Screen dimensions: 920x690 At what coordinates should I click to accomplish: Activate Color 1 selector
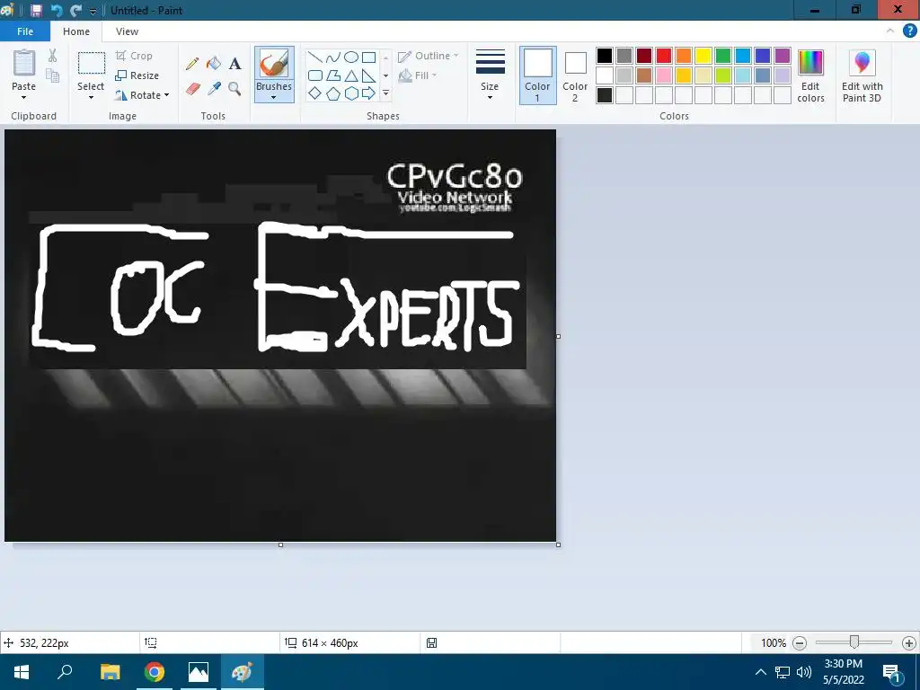click(537, 75)
